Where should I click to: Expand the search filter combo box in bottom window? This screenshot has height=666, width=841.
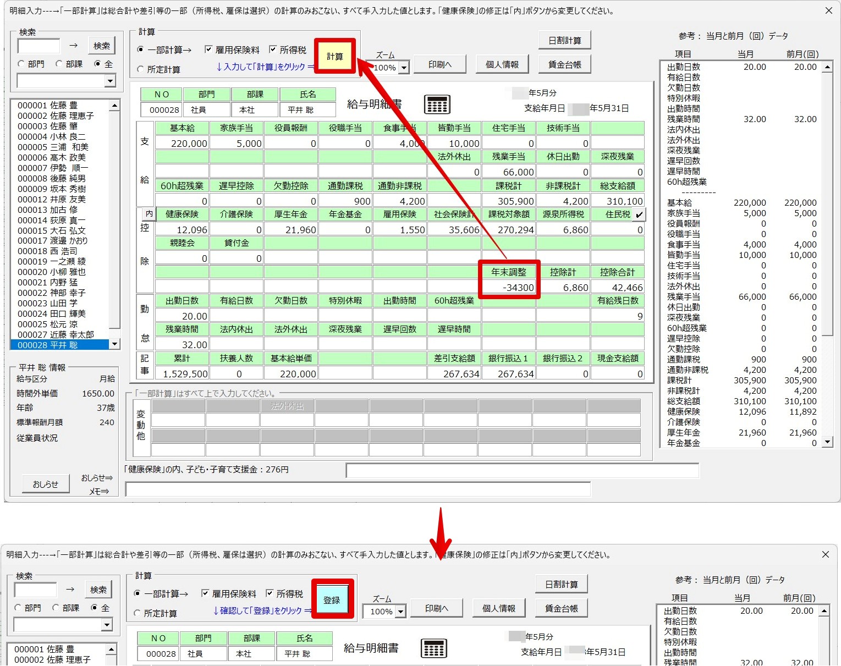[x=107, y=625]
